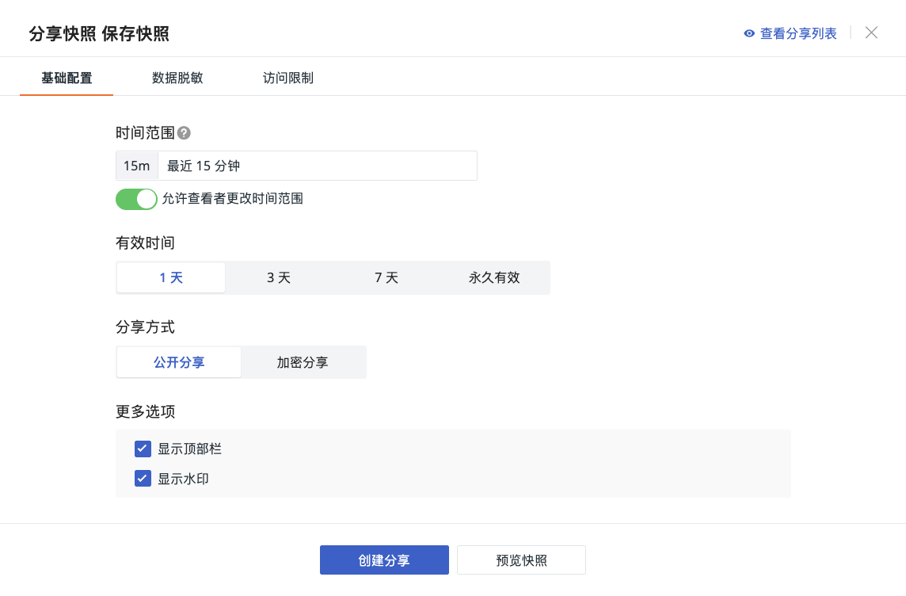Select 1 天 validity period
Screen dimensions: 906x596
click(171, 277)
